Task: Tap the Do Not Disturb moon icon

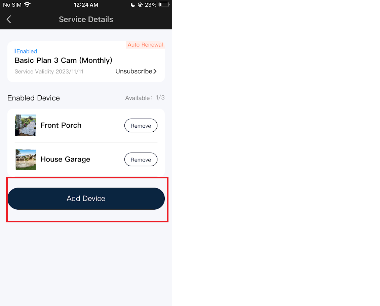Action: 133,5
